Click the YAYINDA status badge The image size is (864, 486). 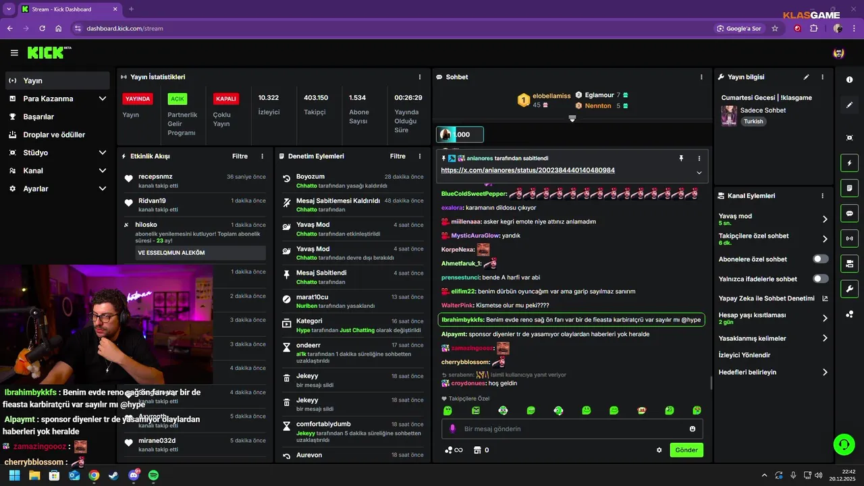coord(138,99)
